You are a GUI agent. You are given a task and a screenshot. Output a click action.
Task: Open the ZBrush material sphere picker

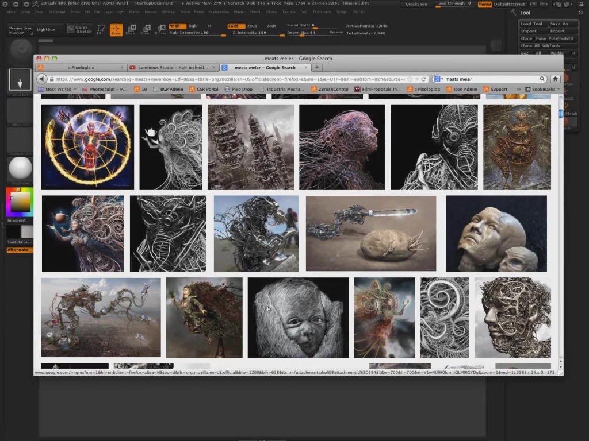(20, 168)
